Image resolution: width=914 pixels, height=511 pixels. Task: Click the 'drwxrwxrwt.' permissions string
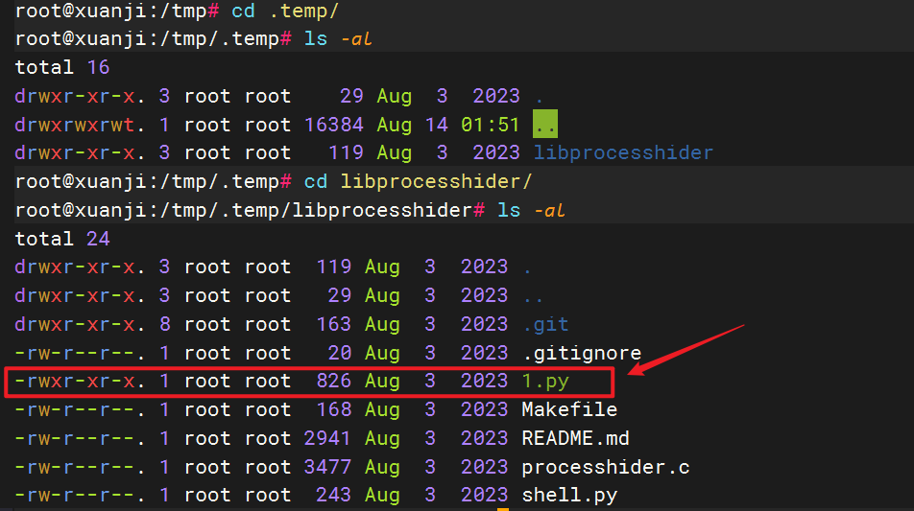tap(80, 125)
